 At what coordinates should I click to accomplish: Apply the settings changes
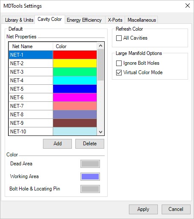pyautogui.click(x=143, y=209)
